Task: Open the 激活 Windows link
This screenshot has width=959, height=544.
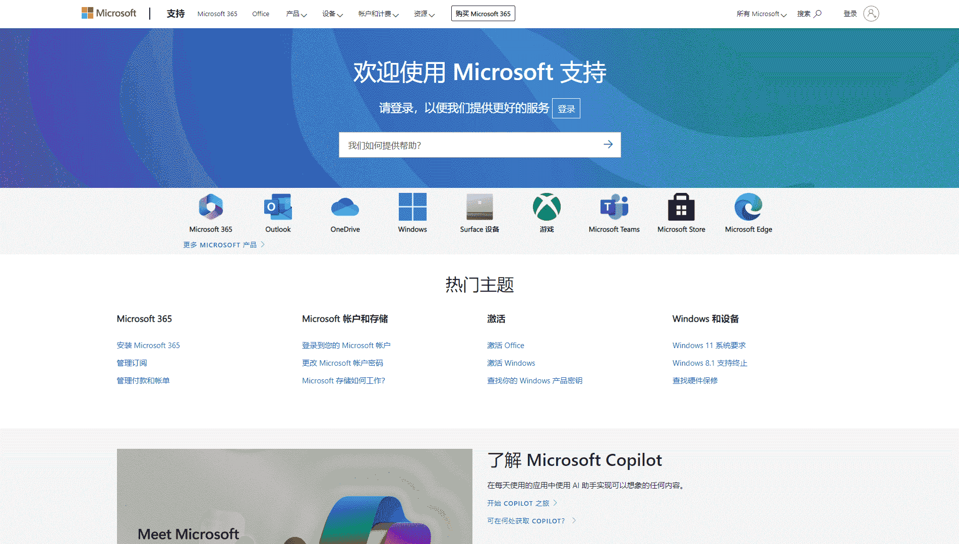Action: 511,363
